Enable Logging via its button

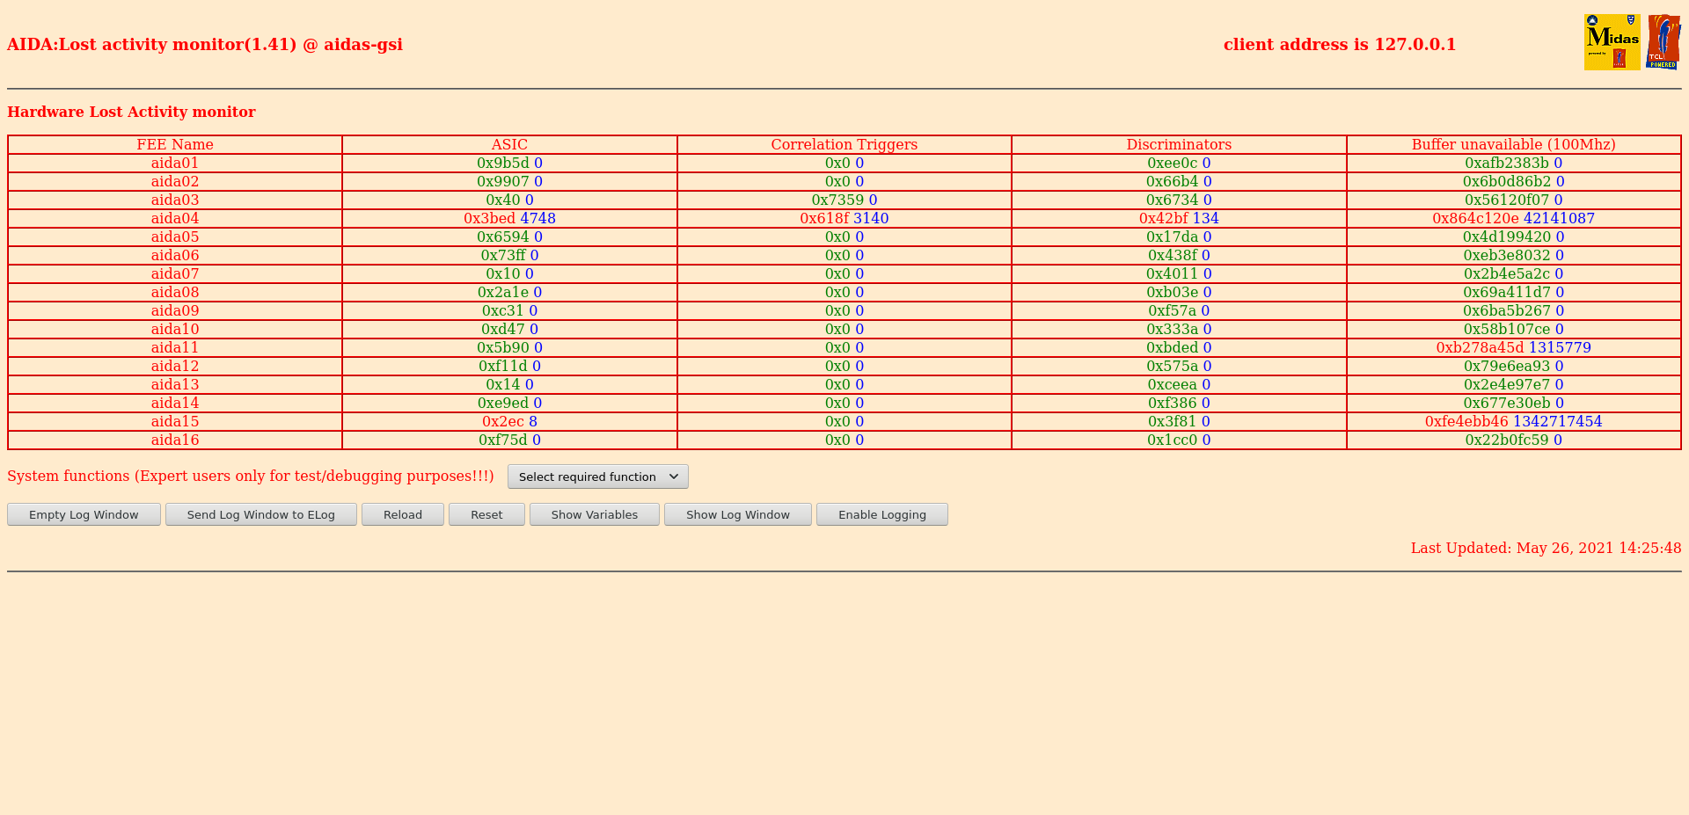tap(881, 514)
